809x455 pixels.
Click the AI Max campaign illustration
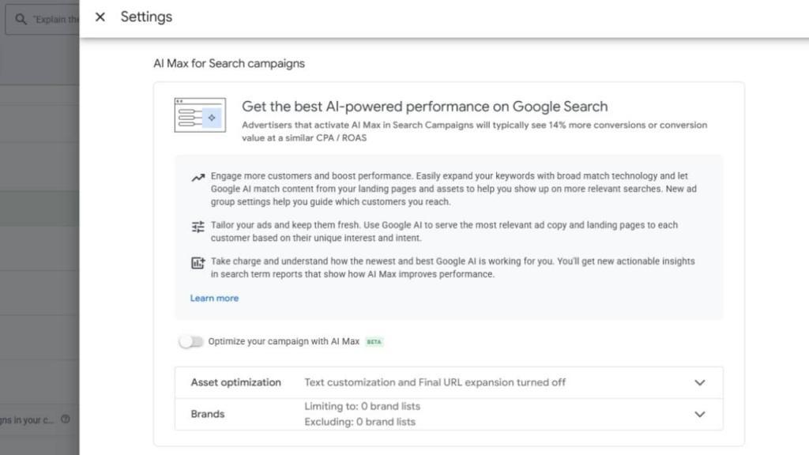[200, 115]
